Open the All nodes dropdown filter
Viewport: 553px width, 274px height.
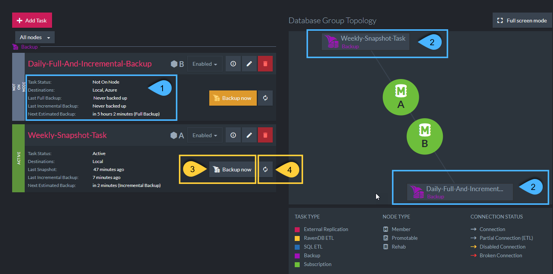tap(35, 37)
